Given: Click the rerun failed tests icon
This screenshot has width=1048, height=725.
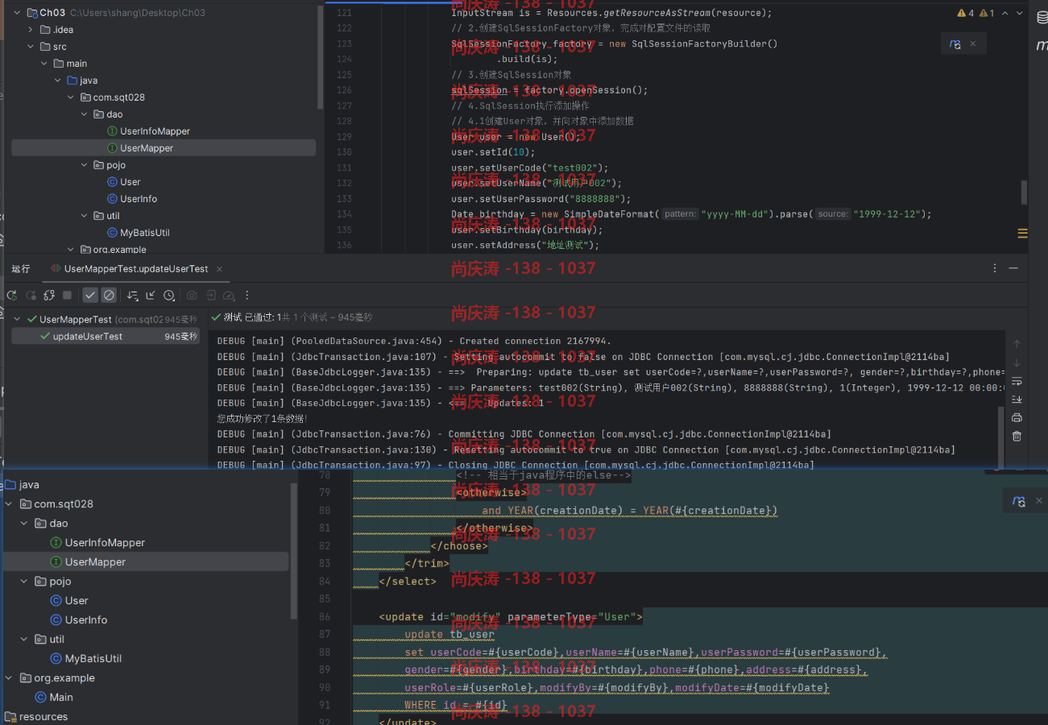Looking at the screenshot, I should click(31, 296).
